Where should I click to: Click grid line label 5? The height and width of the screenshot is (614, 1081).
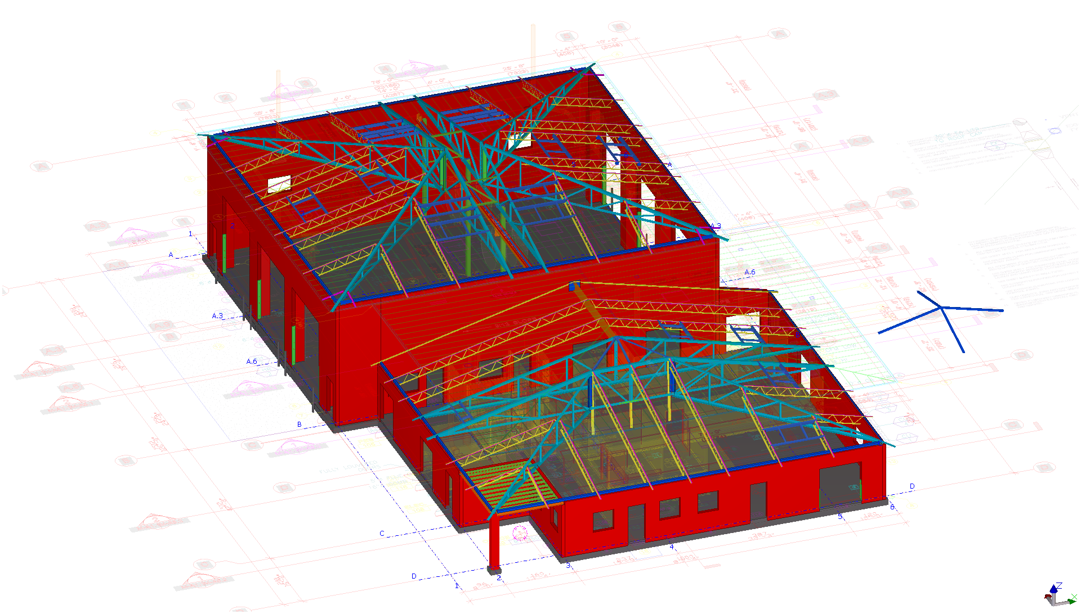(x=840, y=516)
